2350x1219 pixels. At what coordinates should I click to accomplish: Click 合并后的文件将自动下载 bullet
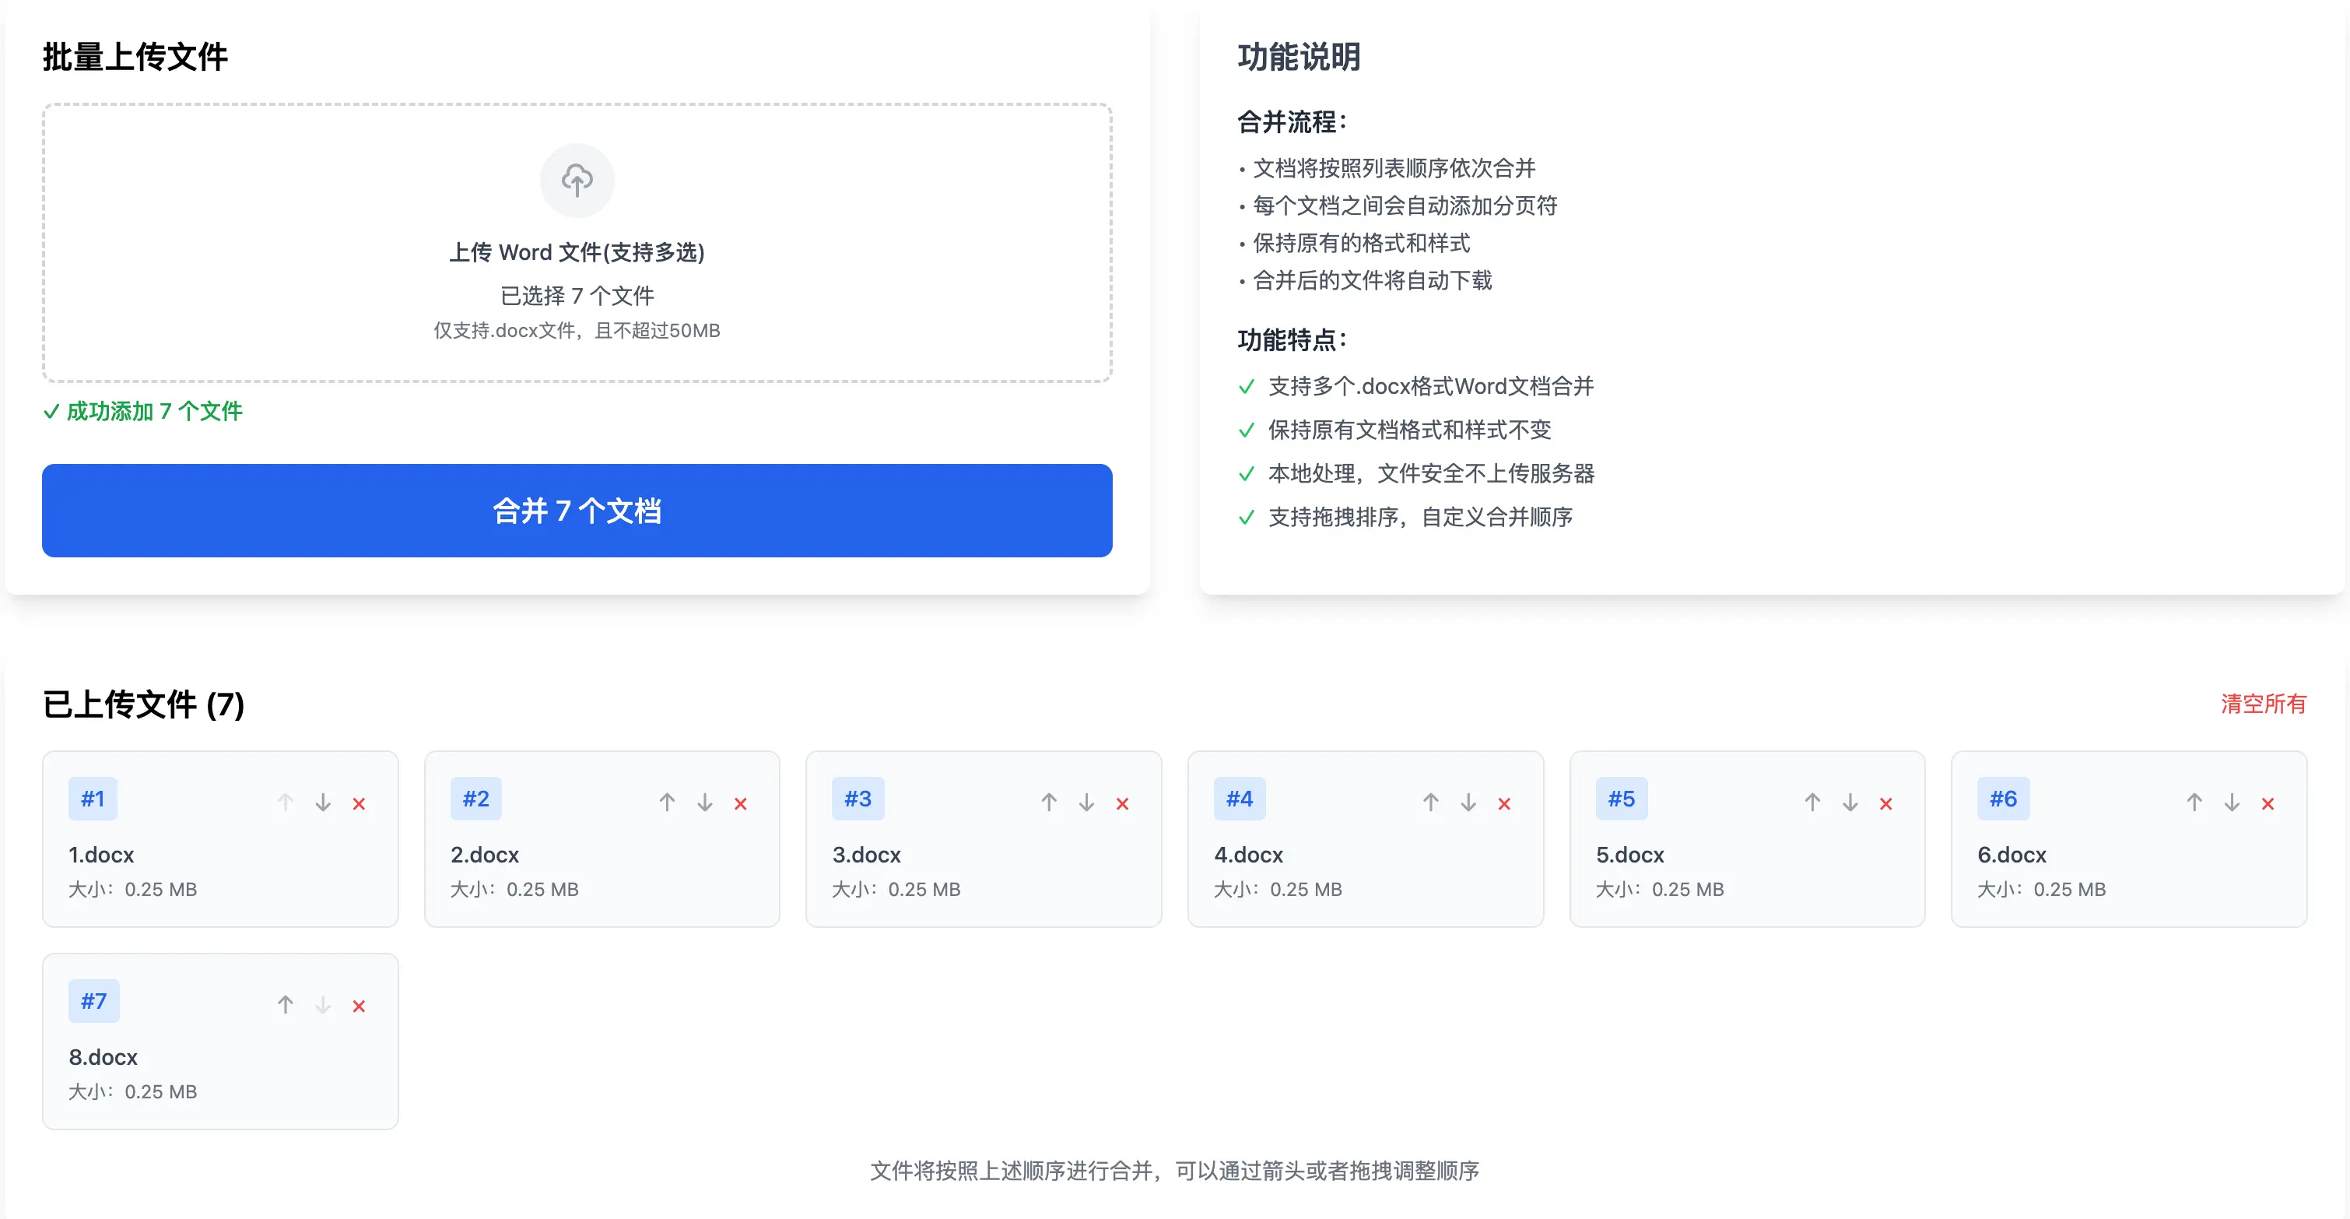(x=1371, y=280)
